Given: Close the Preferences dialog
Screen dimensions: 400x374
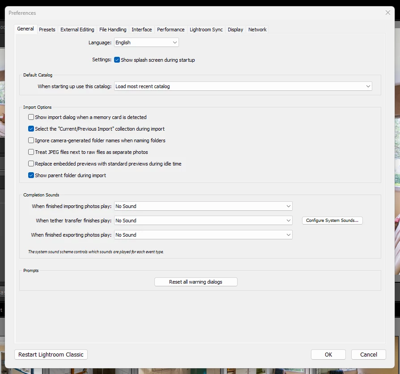Looking at the screenshot, I should (x=387, y=13).
